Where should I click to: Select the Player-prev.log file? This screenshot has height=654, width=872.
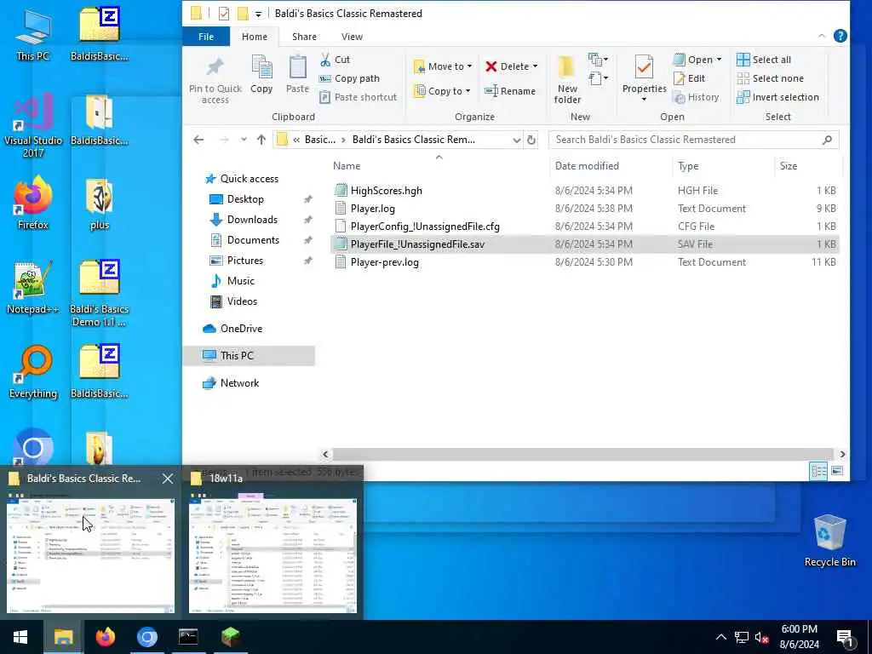[x=384, y=262]
